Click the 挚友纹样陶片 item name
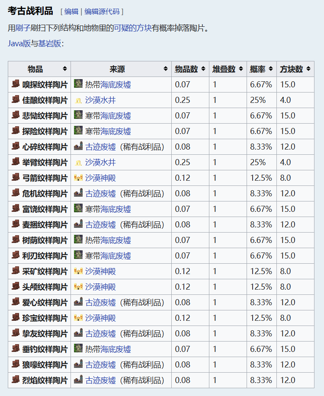The image size is (324, 396). pos(45,333)
